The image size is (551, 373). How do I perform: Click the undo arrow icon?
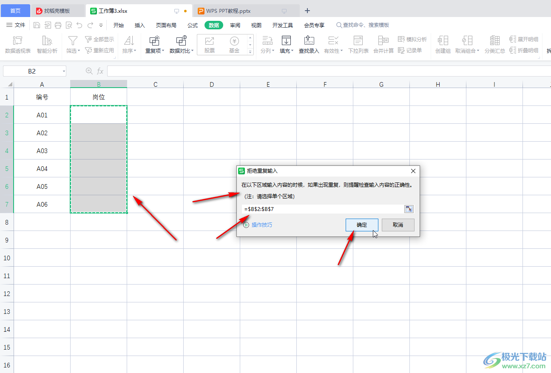[80, 25]
